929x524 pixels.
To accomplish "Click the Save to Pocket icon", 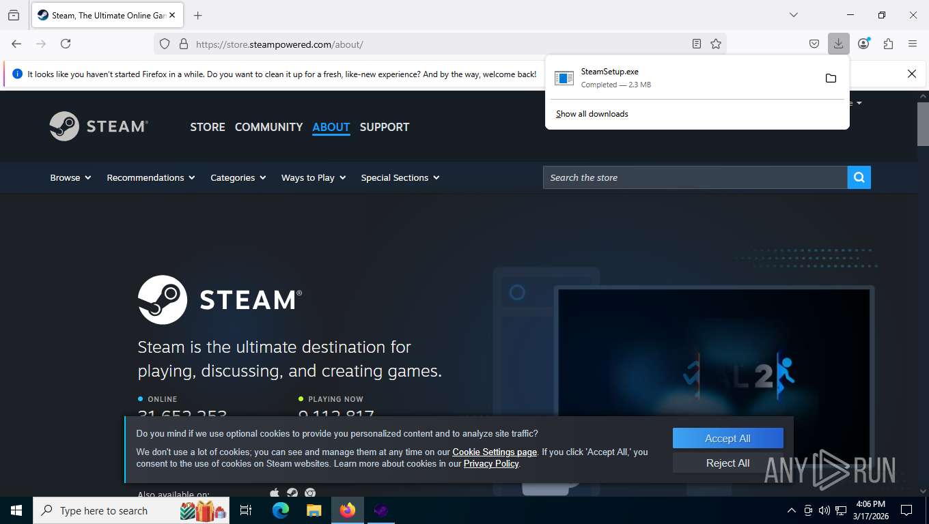I will click(814, 44).
